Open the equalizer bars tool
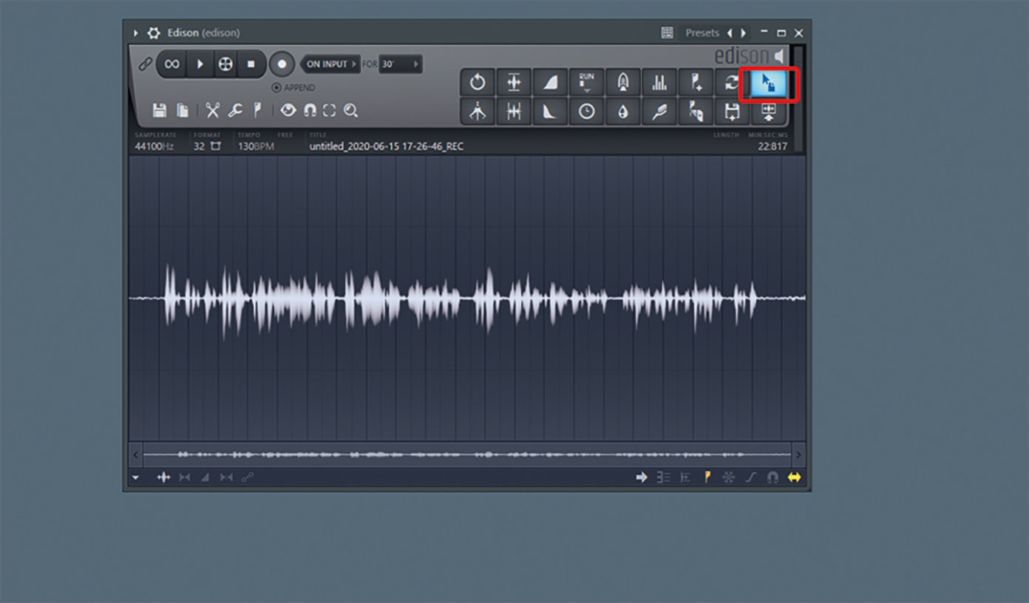The width and height of the screenshot is (1029, 603). (x=659, y=83)
